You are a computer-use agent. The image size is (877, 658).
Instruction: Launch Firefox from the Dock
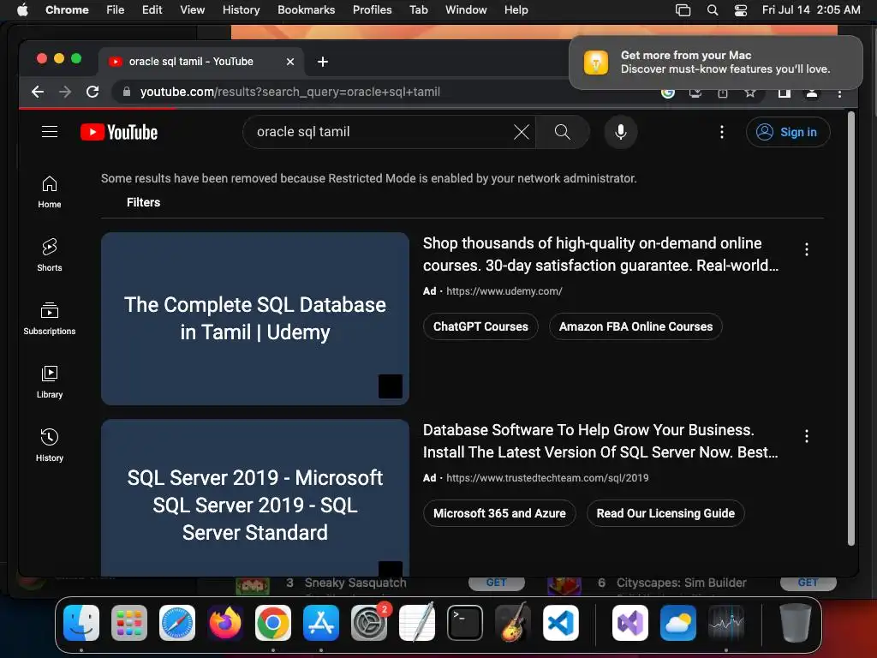click(225, 623)
